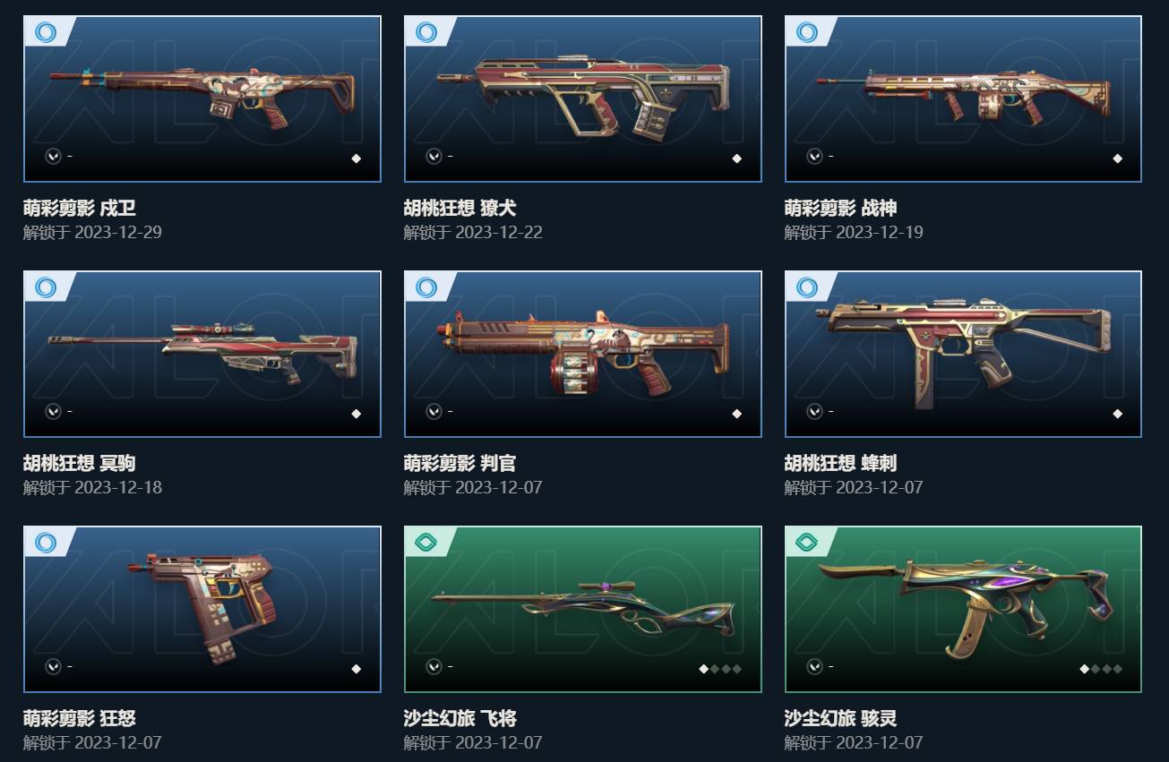Screen dimensions: 1169x762
Task: Select the 胡桃狂想 獠犬 rifle thumbnail
Action: (x=583, y=98)
